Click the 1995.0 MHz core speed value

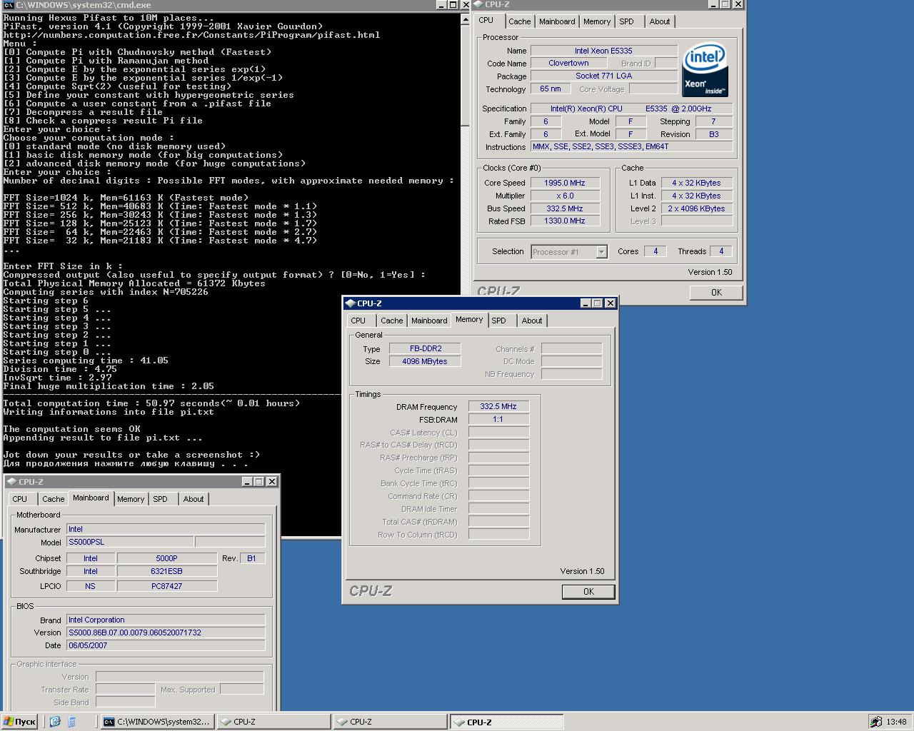pos(565,183)
